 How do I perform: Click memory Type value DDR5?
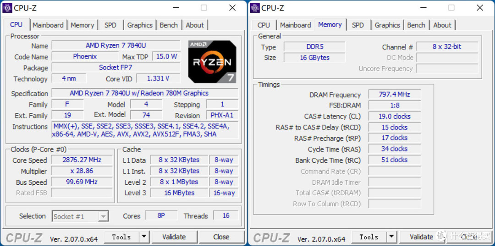(314, 47)
